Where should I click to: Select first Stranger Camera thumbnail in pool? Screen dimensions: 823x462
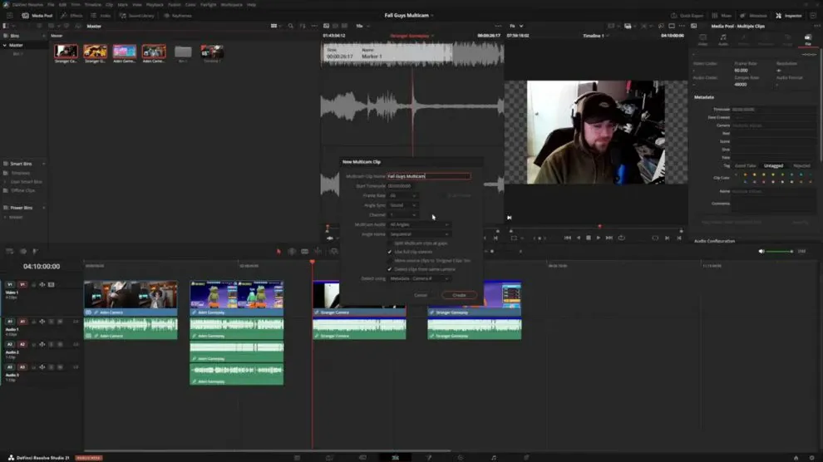tap(67, 53)
